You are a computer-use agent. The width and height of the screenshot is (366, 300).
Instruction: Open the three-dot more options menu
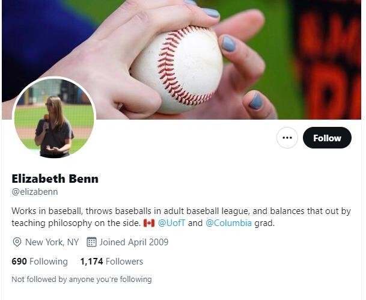point(287,138)
